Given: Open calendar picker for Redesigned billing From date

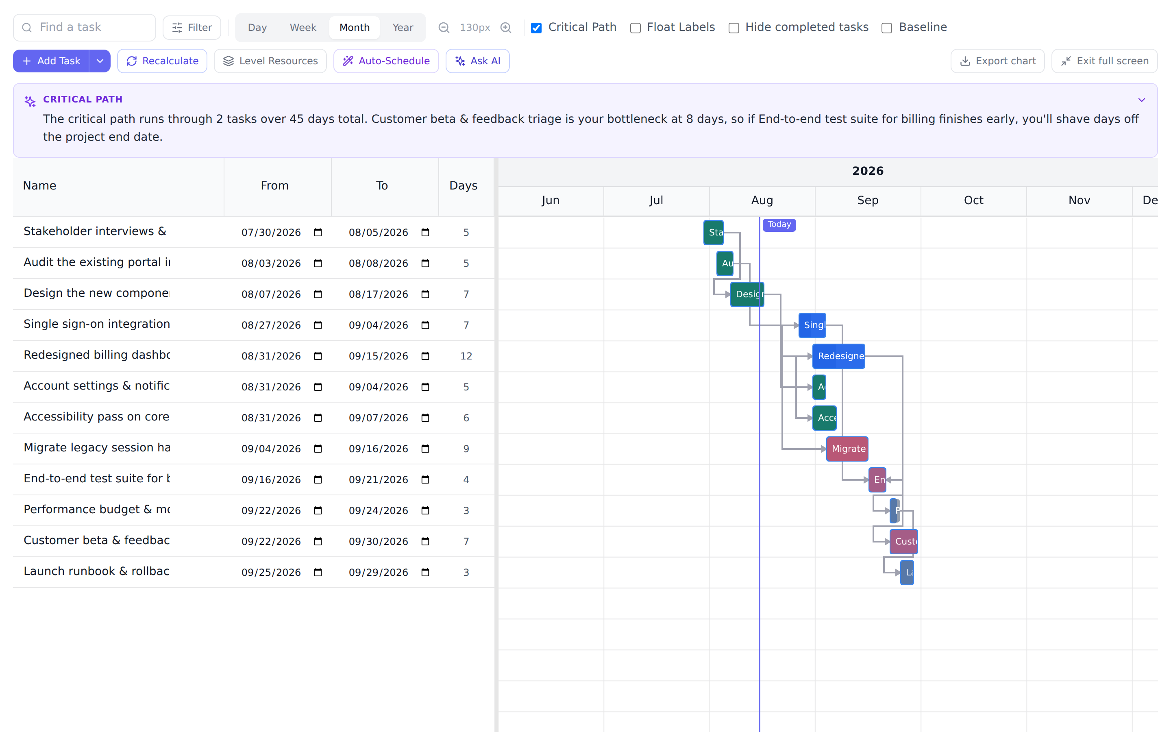Looking at the screenshot, I should (318, 356).
